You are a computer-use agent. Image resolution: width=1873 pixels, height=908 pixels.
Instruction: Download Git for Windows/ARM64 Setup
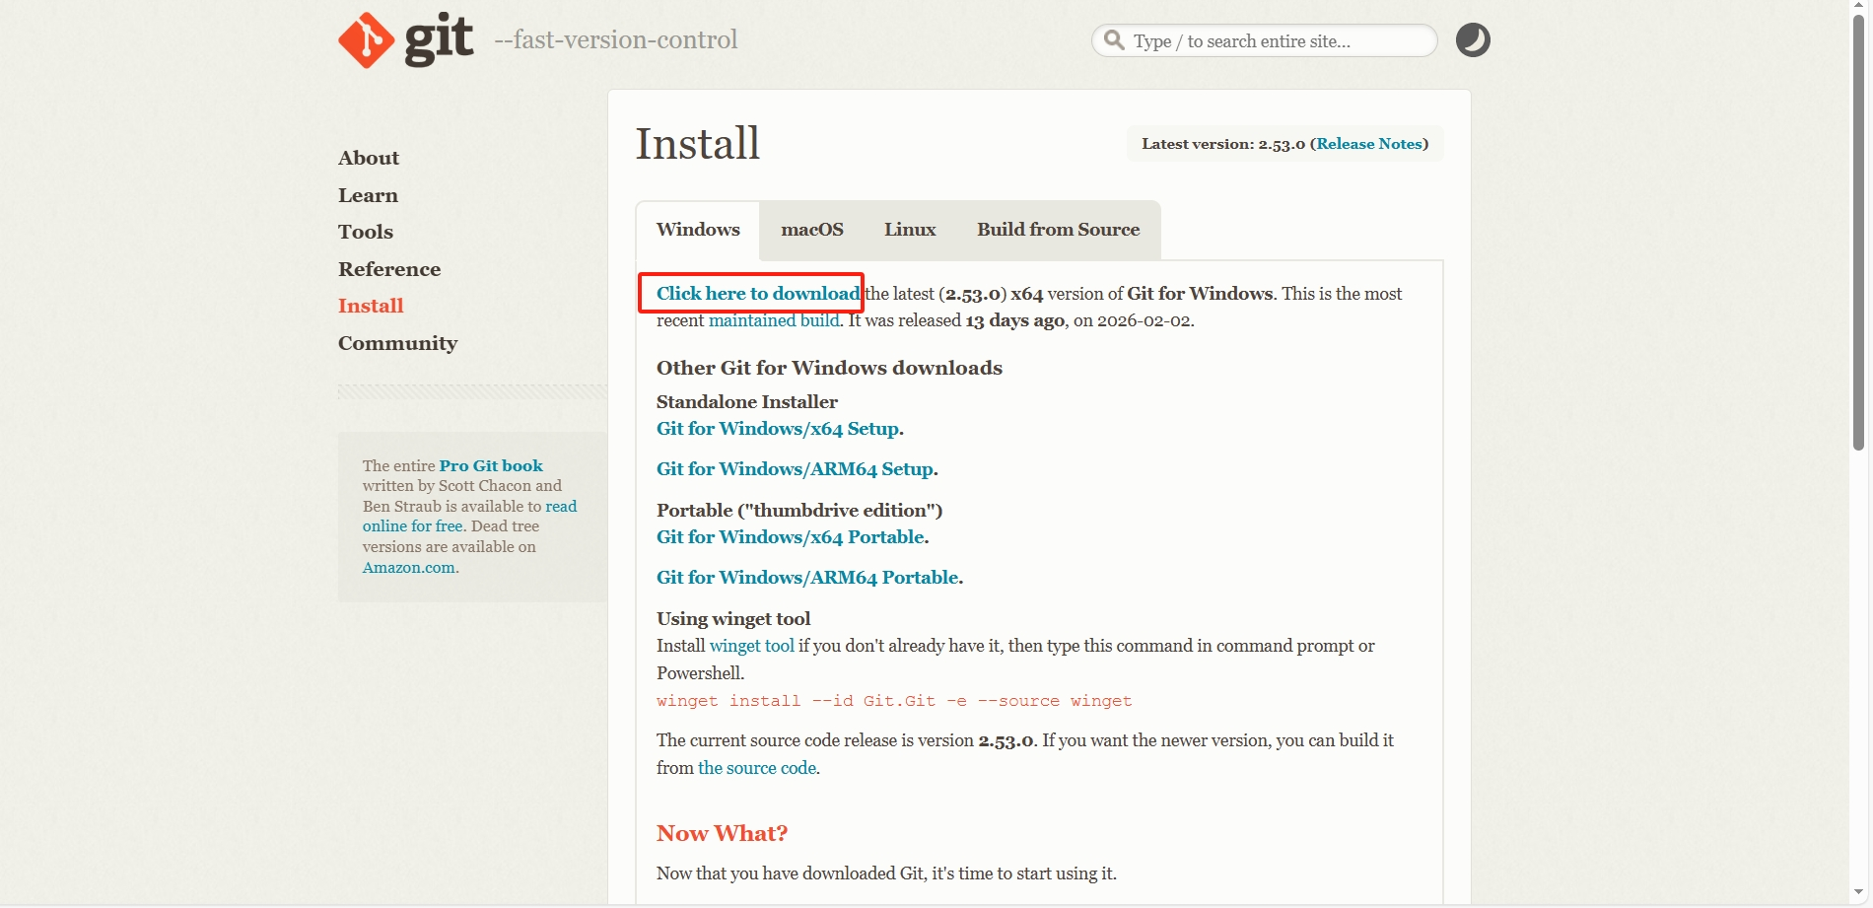pyautogui.click(x=795, y=469)
